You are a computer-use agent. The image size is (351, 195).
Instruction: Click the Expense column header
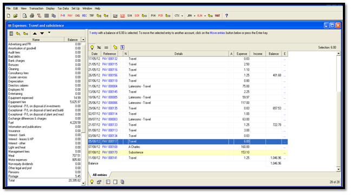(242, 54)
